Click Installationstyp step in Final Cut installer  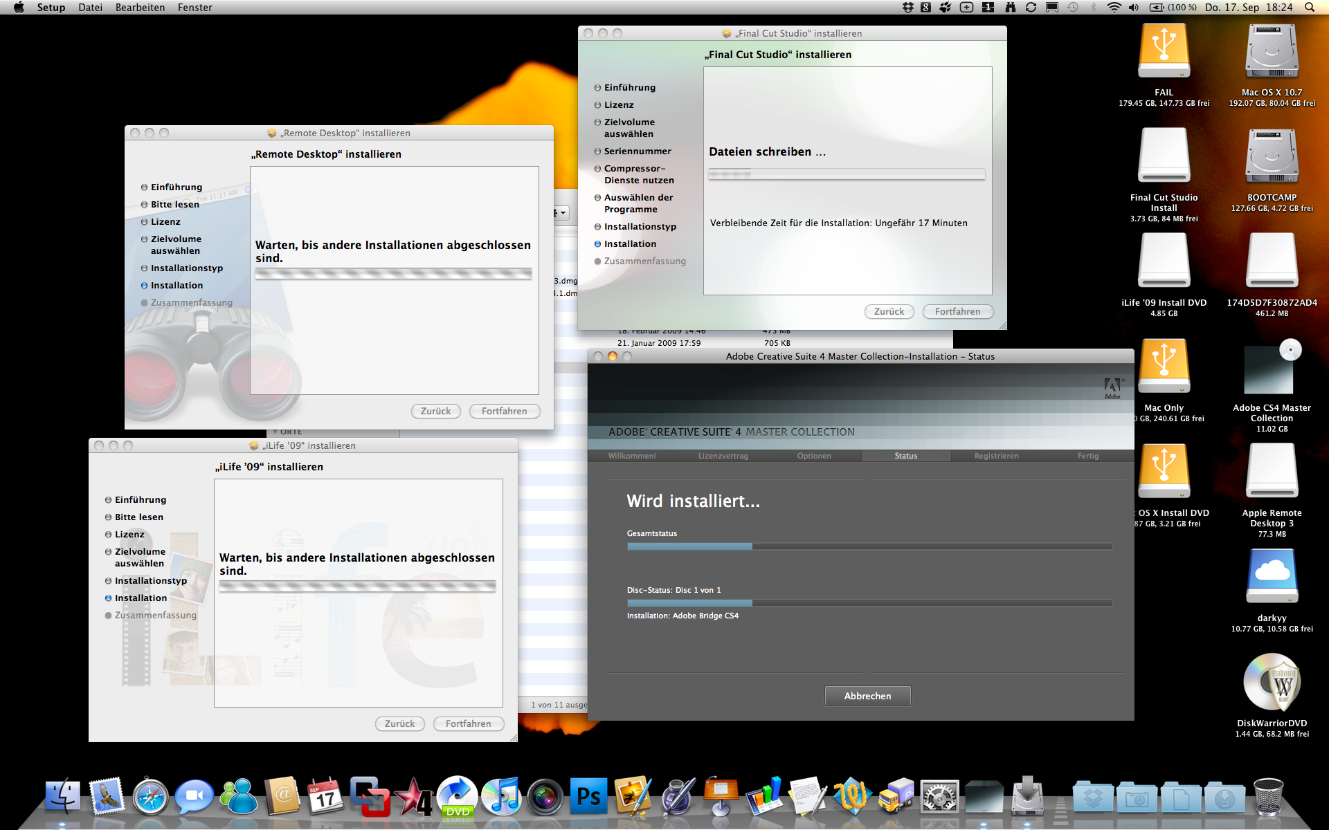[x=640, y=226]
